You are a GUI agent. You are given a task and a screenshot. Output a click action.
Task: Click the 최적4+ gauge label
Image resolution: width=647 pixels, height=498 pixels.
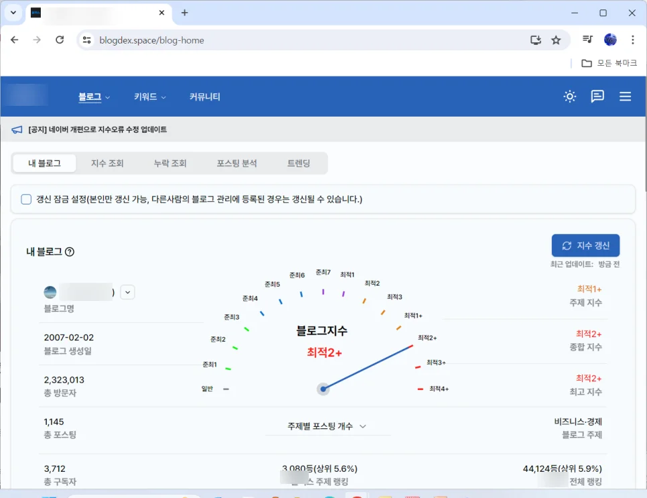(x=439, y=389)
